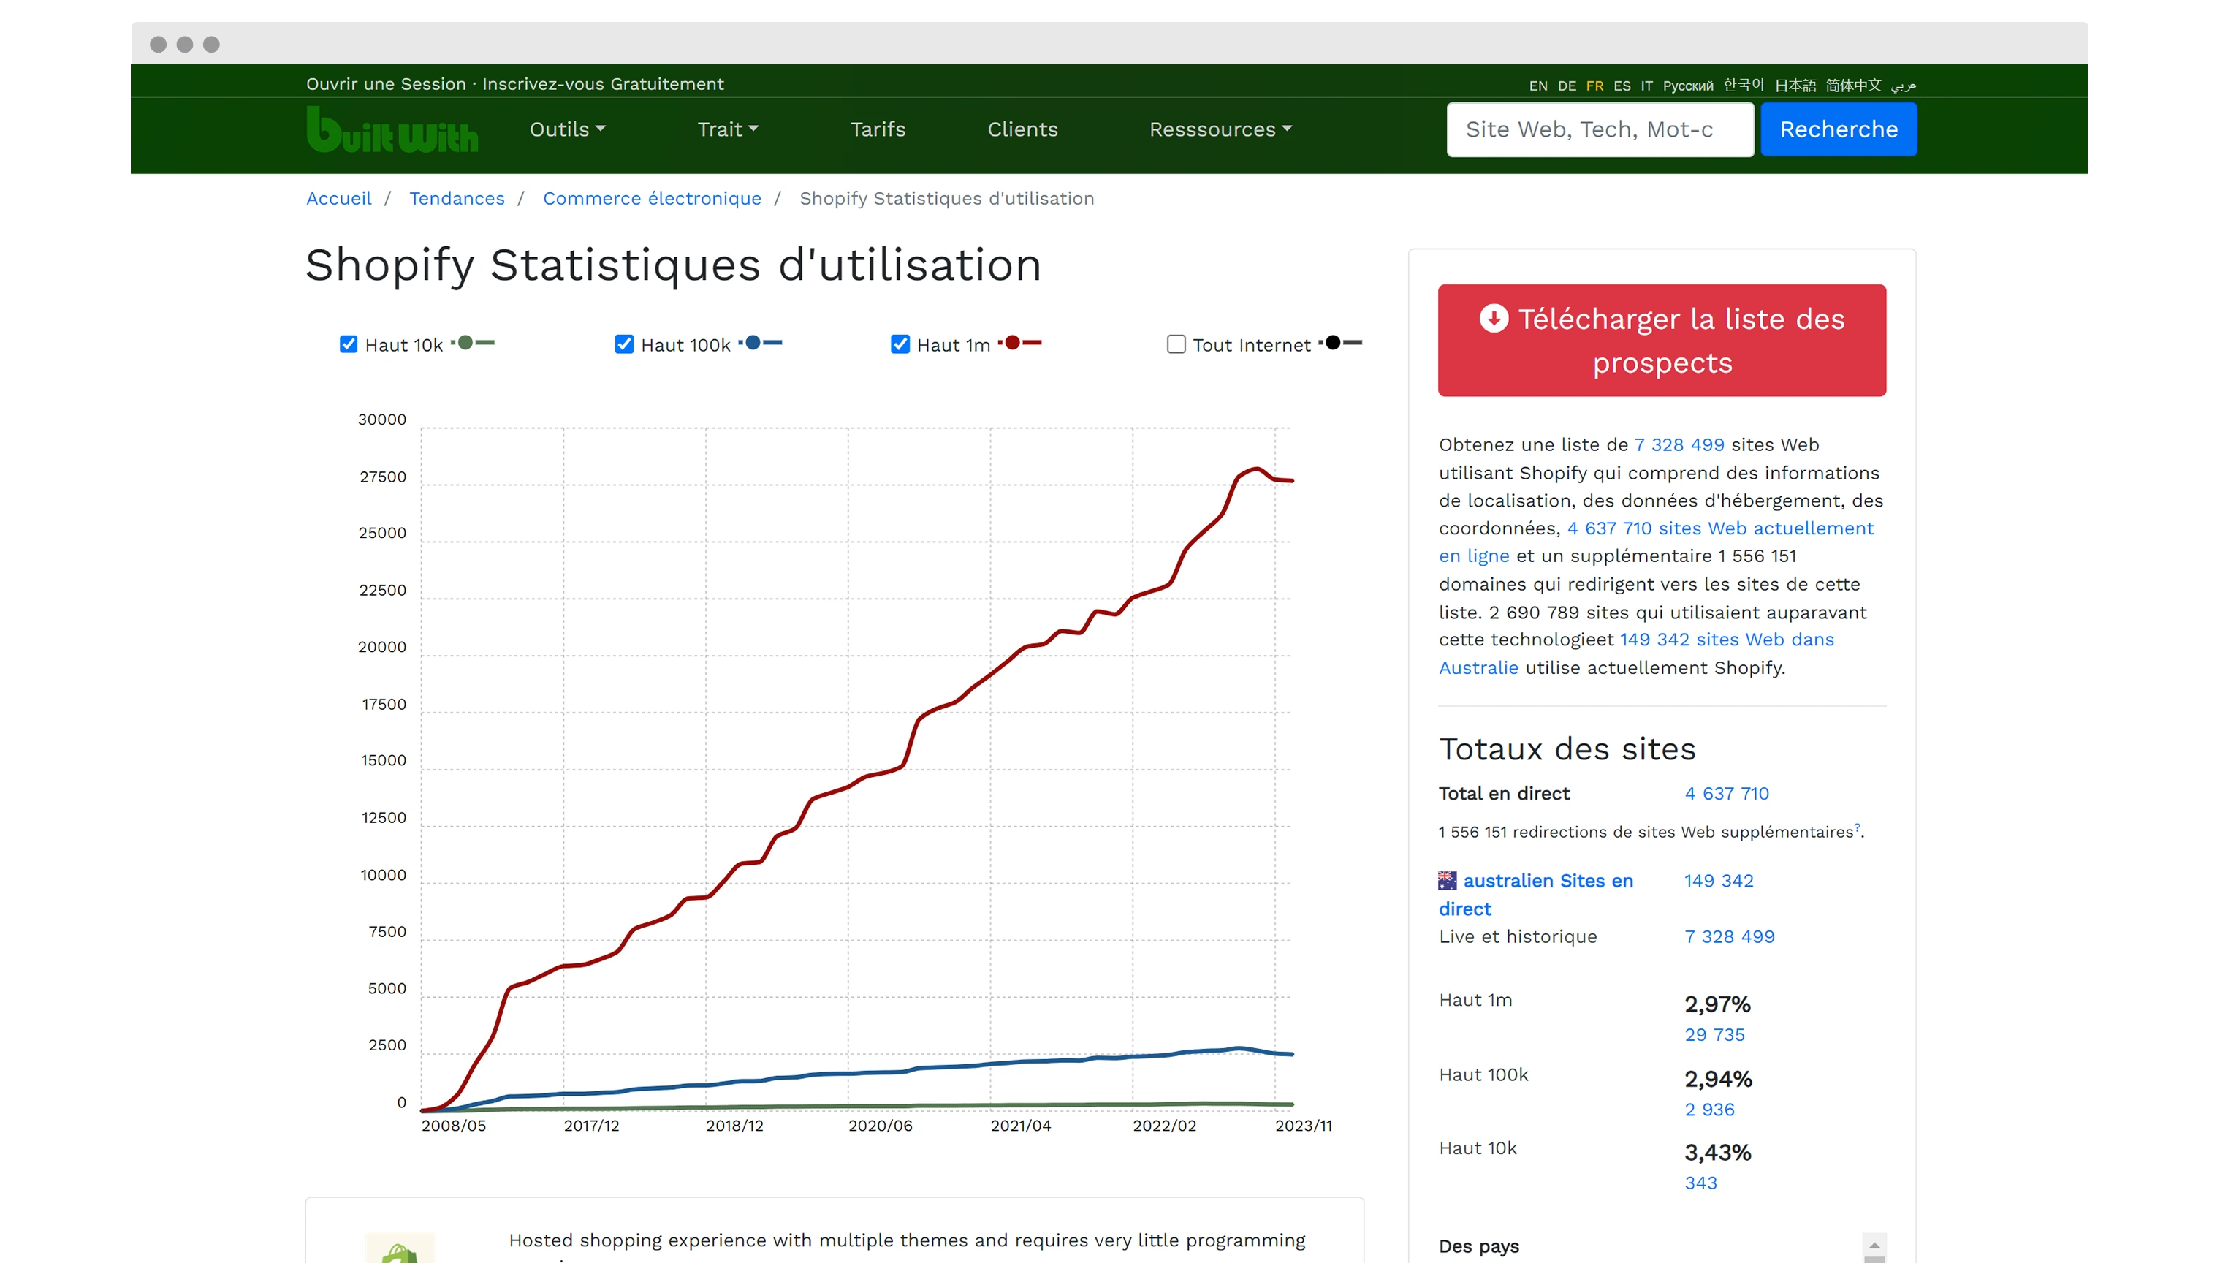Click the Haut 100k blue legend swatch
The image size is (2220, 1285).
(x=760, y=343)
